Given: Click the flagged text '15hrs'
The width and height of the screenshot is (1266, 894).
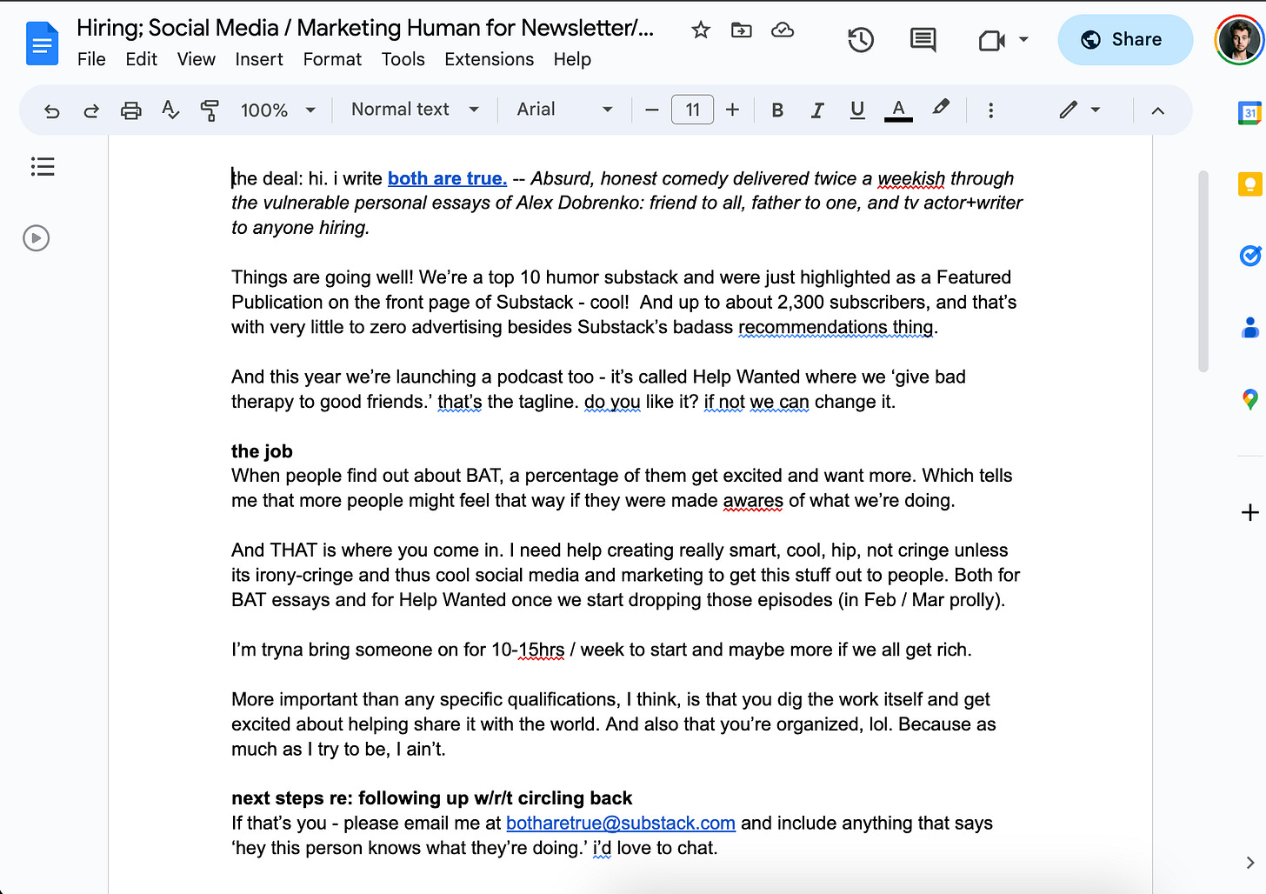Looking at the screenshot, I should [542, 650].
